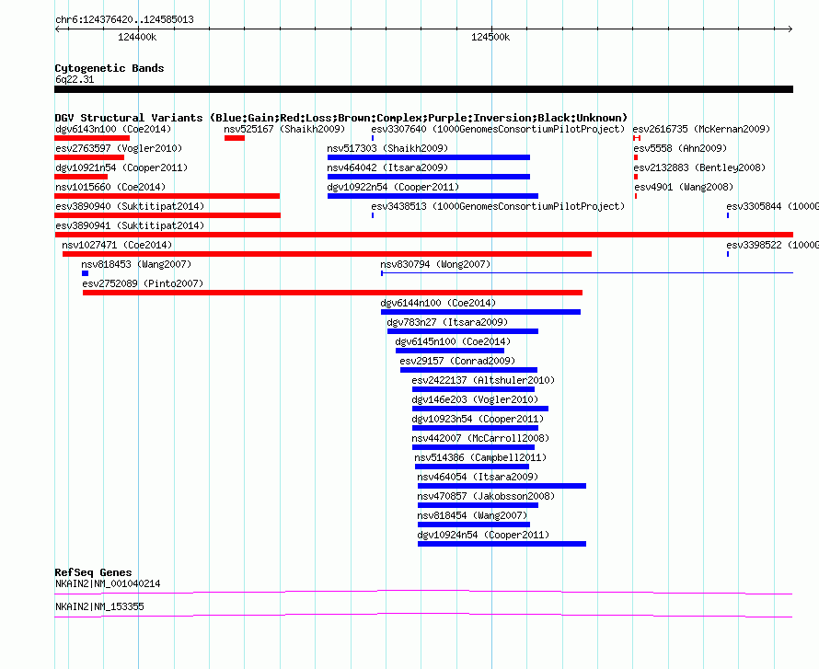Click dgv10923n54 (Cooper2011) label
The image size is (819, 669).
coord(478,419)
